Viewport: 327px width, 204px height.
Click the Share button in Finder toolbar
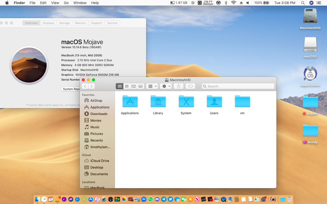179,86
